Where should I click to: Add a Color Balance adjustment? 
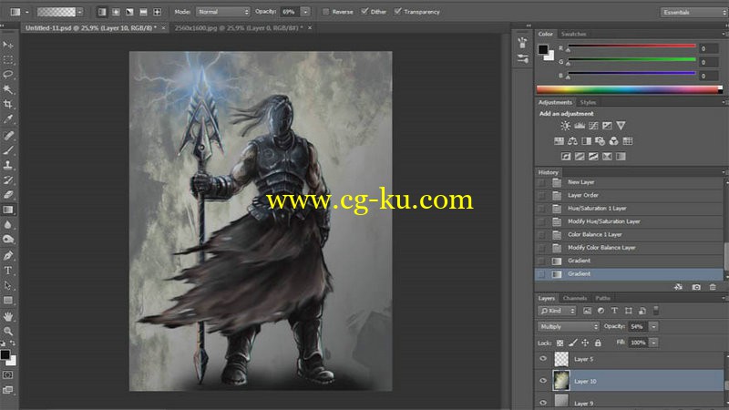(x=572, y=141)
